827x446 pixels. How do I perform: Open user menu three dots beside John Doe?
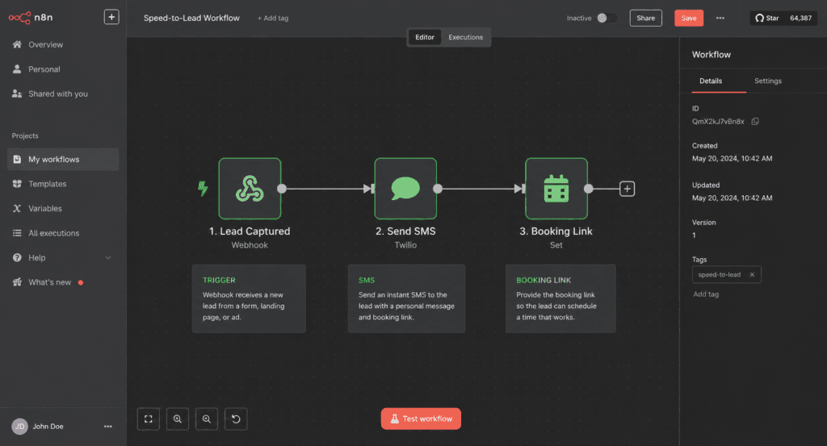108,427
